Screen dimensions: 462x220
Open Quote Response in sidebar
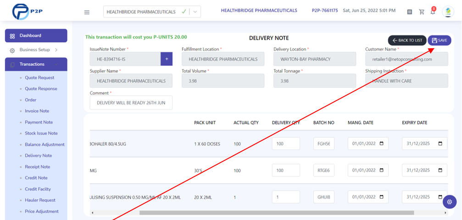pos(41,88)
